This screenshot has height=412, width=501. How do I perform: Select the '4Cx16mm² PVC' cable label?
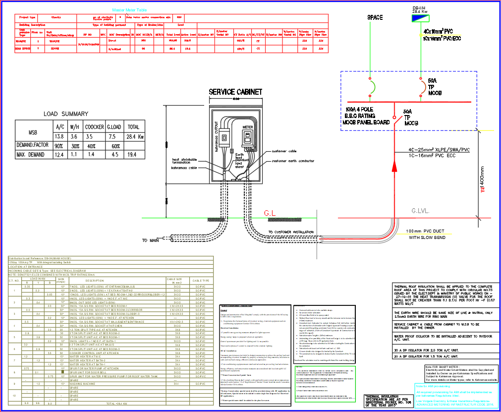click(x=438, y=31)
